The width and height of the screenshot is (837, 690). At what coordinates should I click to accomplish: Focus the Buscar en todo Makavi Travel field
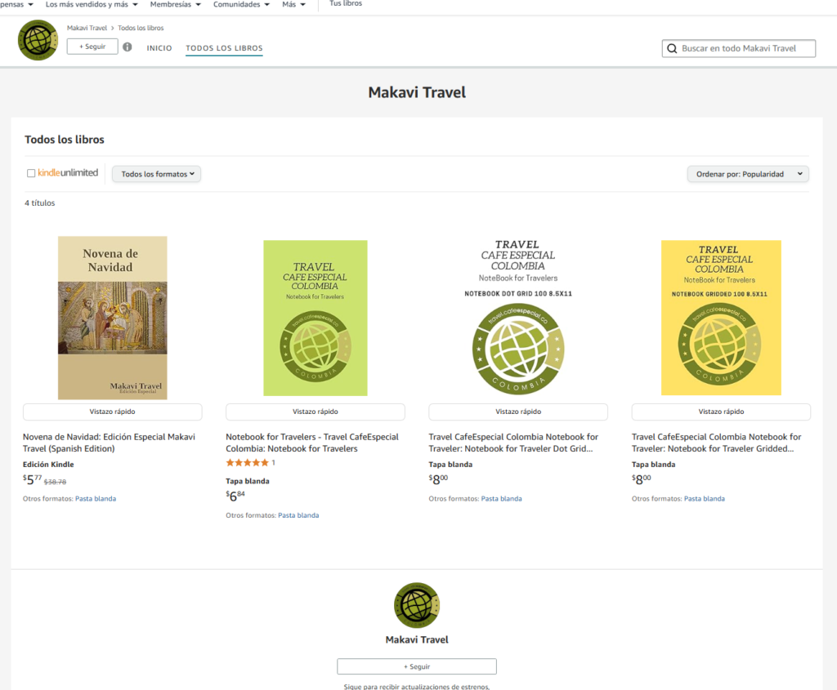(739, 48)
